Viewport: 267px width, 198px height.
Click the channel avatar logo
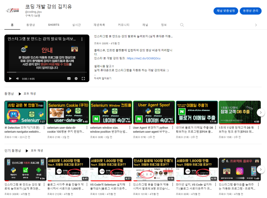13,10
